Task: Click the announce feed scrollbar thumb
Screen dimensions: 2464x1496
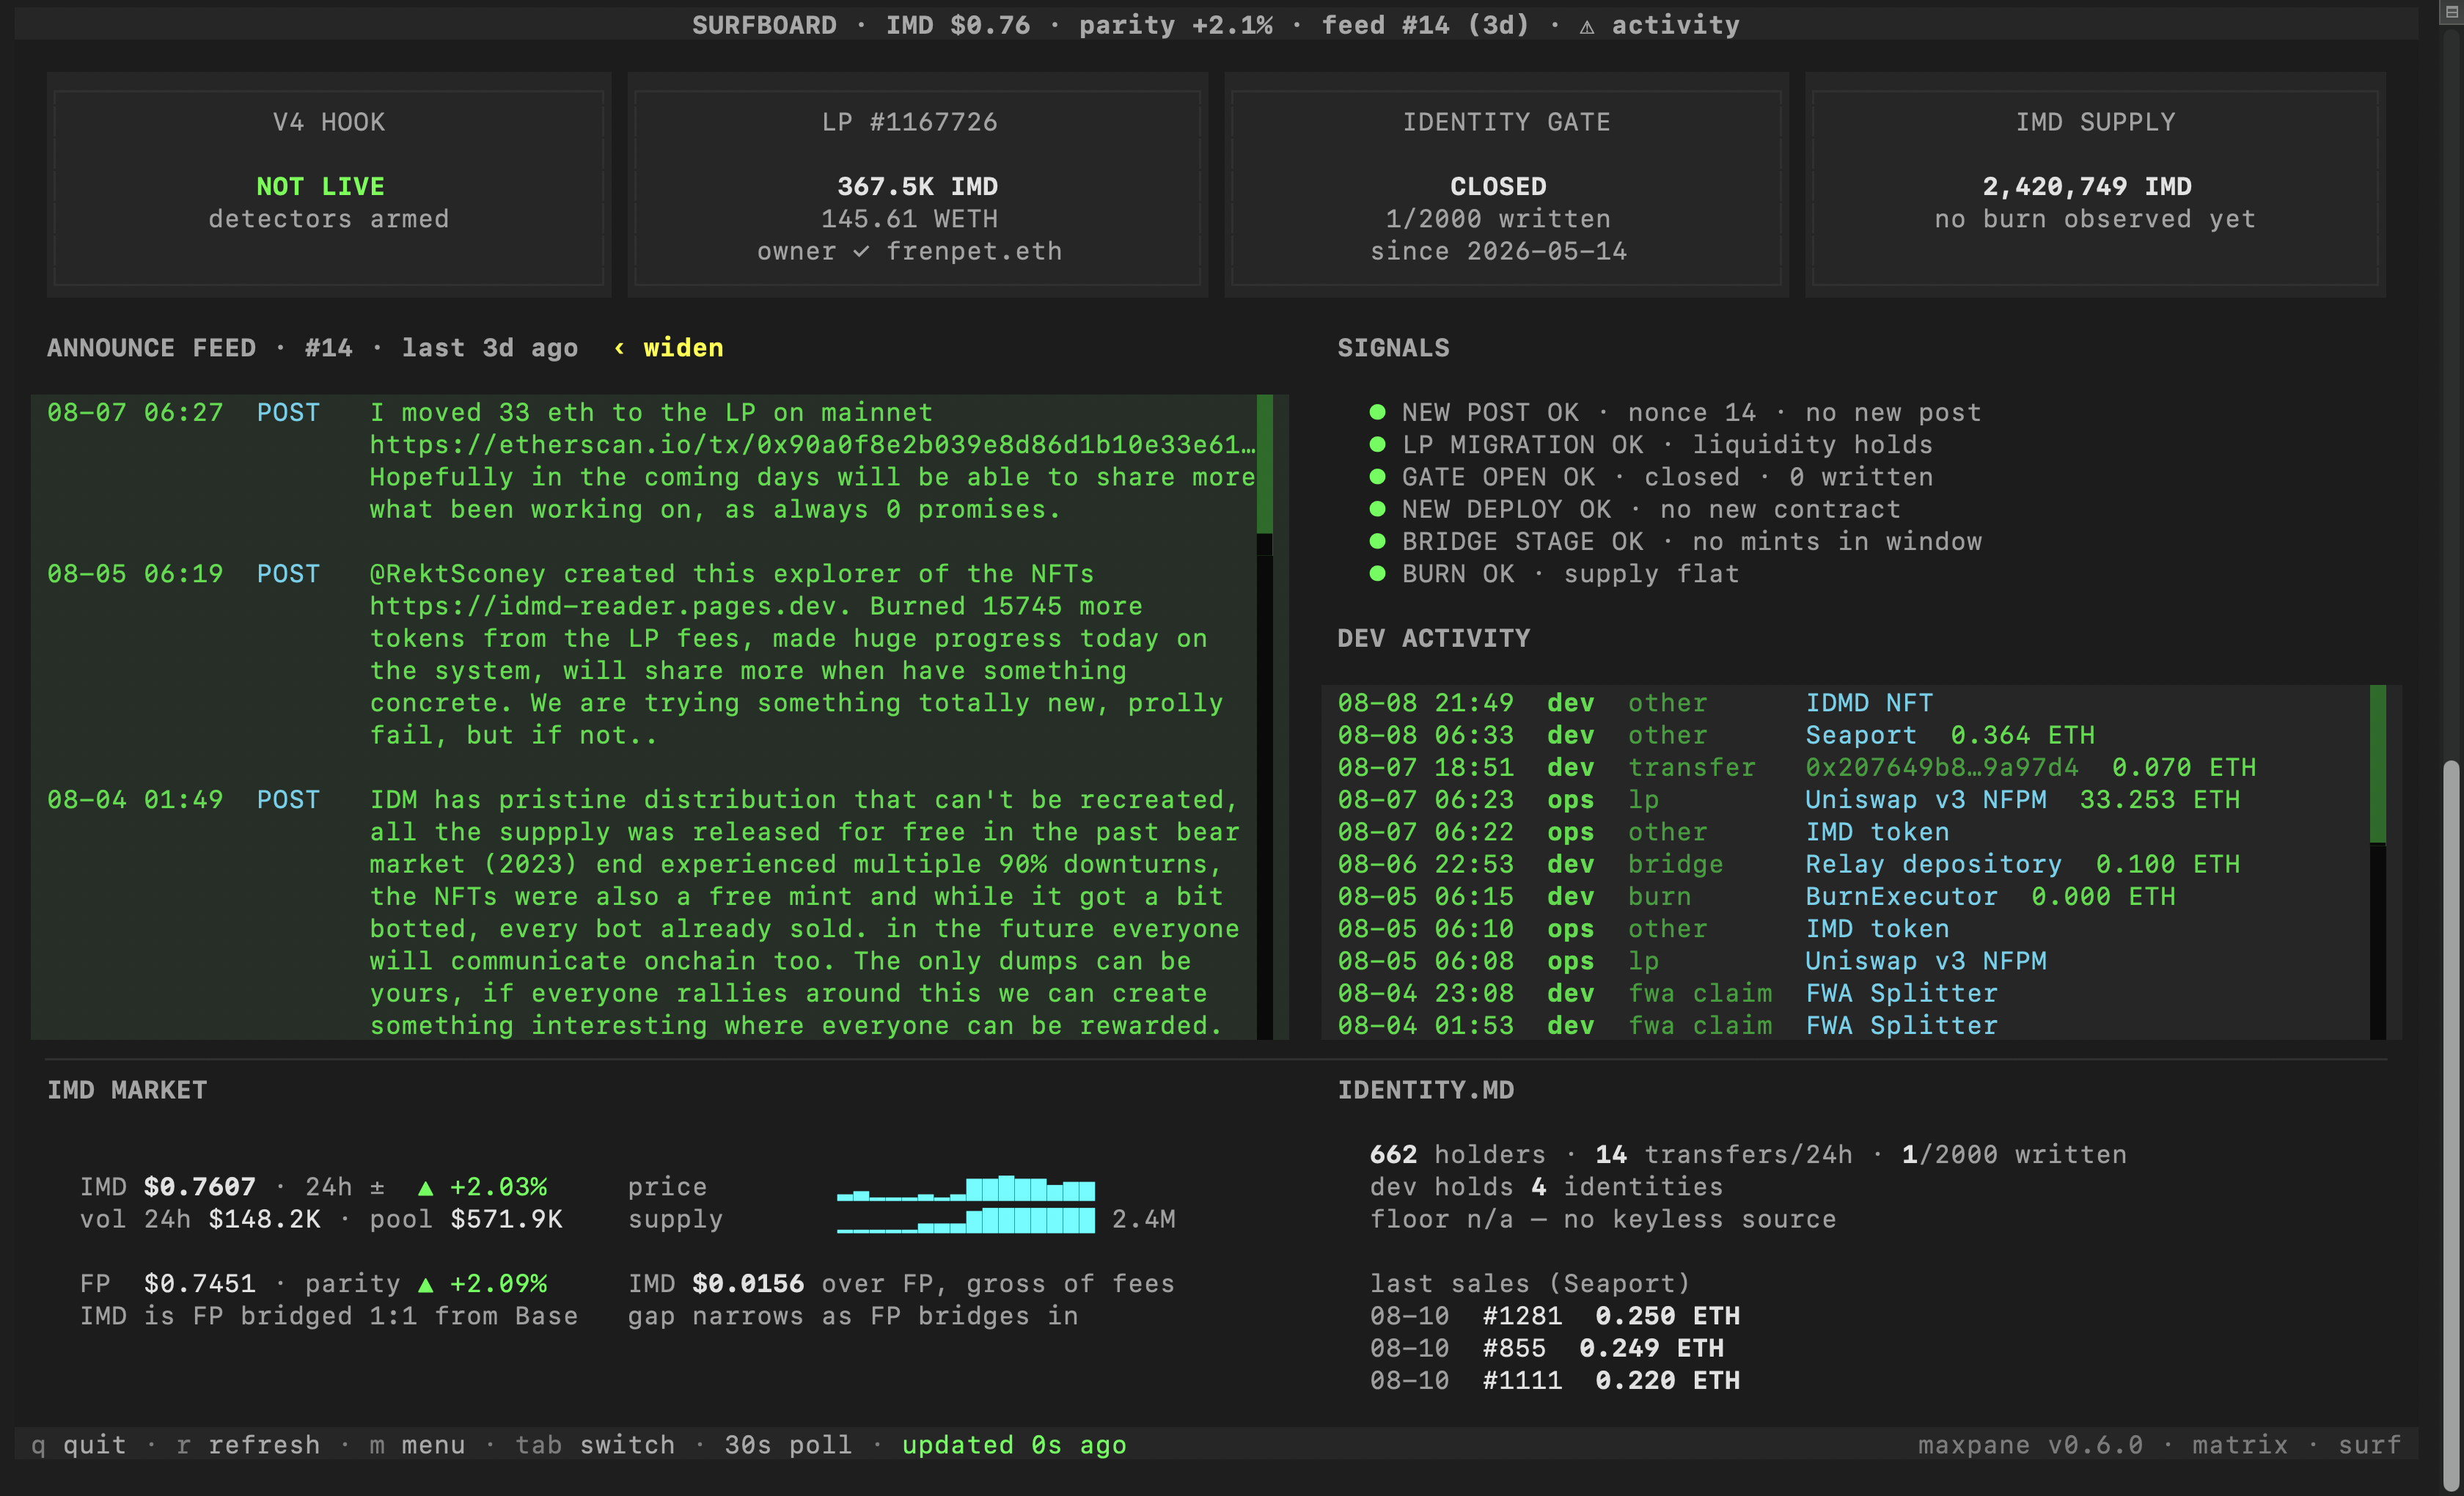Action: tap(1264, 464)
